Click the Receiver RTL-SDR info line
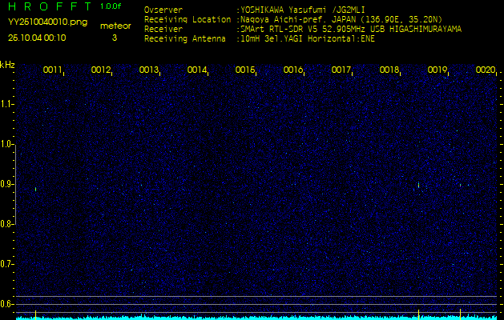The height and width of the screenshot is (320, 504). (x=302, y=28)
